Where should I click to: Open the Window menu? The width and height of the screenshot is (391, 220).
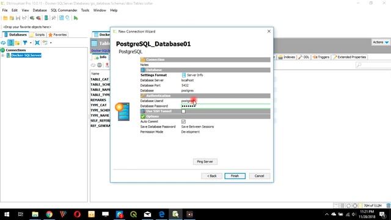[x=100, y=10]
